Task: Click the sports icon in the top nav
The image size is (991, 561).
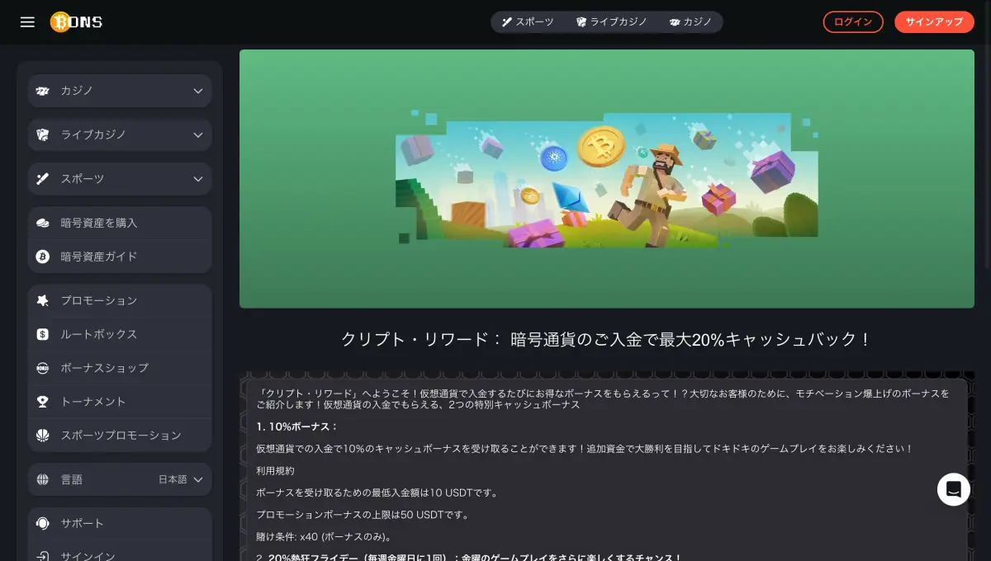Action: [x=507, y=22]
